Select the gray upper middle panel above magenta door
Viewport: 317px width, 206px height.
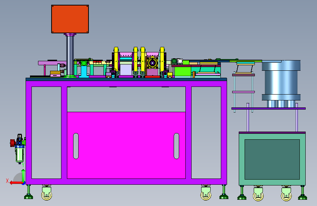pyautogui.click(x=127, y=99)
